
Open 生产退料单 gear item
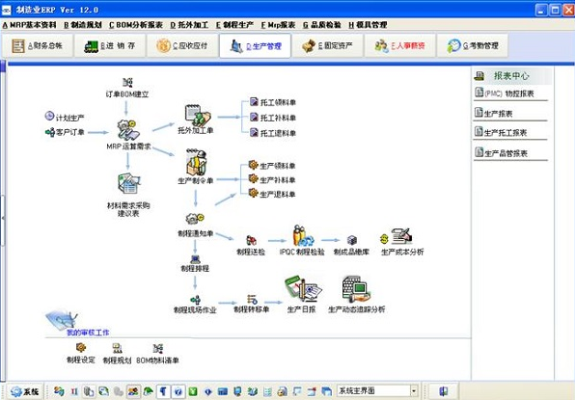tap(272, 194)
